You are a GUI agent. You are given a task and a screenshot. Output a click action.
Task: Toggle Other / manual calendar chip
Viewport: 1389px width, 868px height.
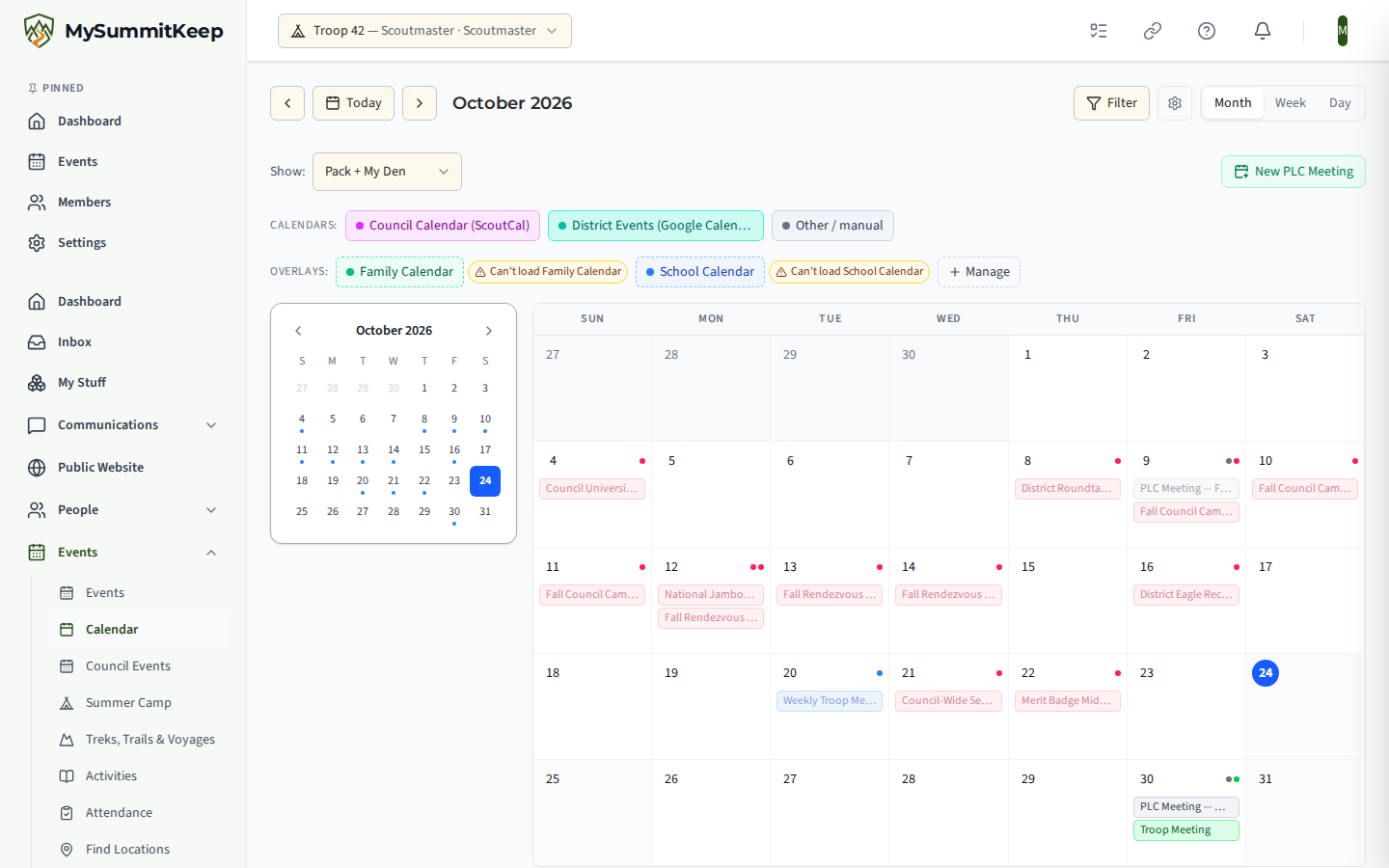(x=832, y=226)
